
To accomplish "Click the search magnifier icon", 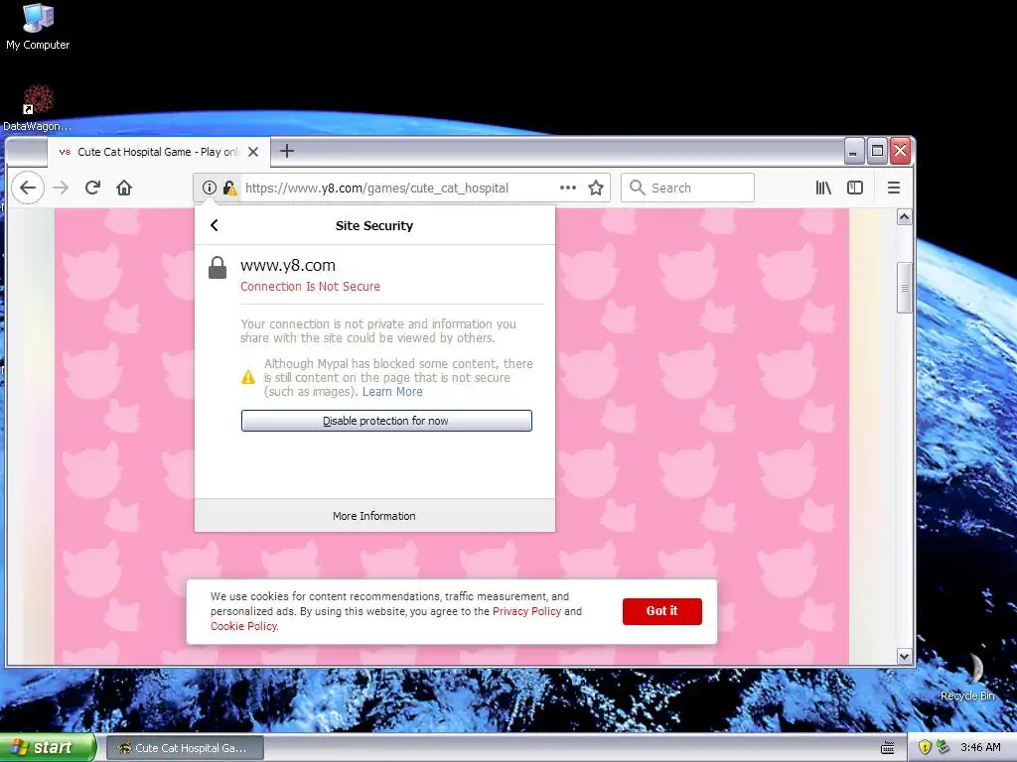I will pos(638,188).
